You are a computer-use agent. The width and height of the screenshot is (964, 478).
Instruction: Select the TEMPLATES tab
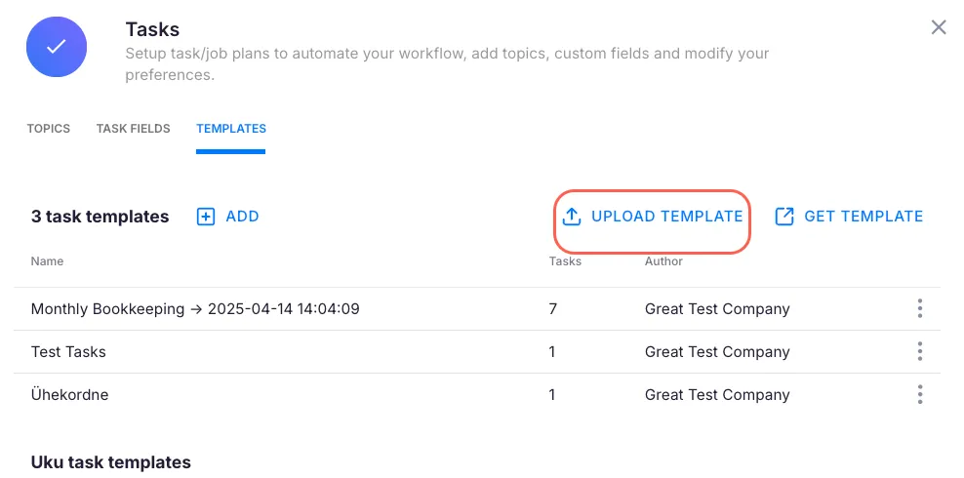[231, 129]
